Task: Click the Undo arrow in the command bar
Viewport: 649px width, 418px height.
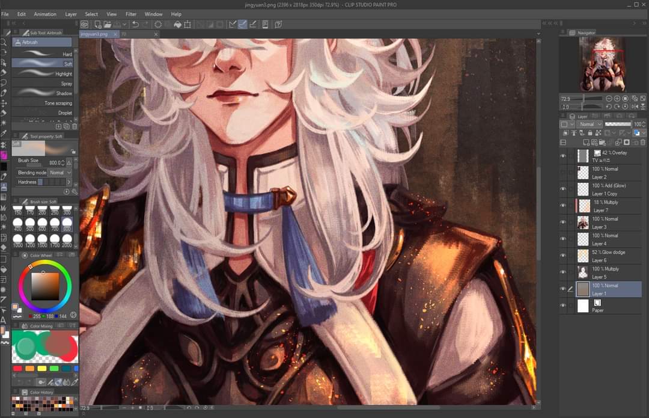Action: pyautogui.click(x=135, y=25)
